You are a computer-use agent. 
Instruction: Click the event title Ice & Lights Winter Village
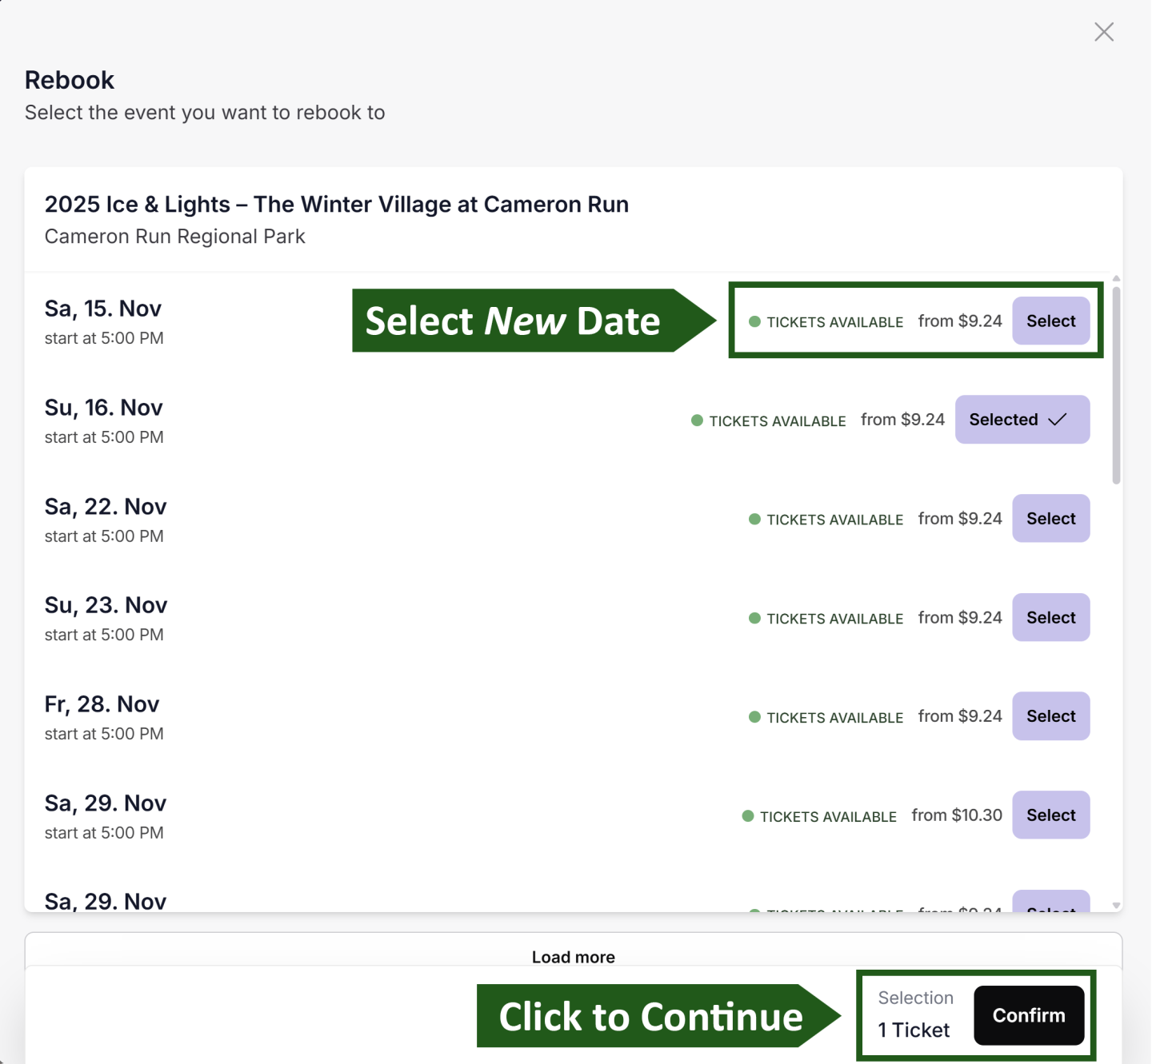336,204
